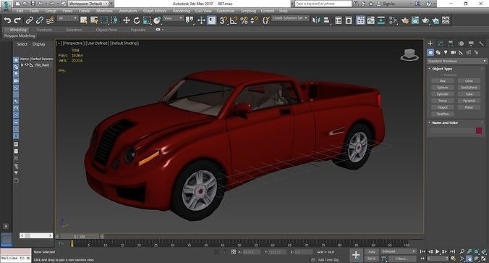This screenshot has width=489, height=263.
Task: Toggle Window/Crossing selection mode
Action: (x=114, y=20)
